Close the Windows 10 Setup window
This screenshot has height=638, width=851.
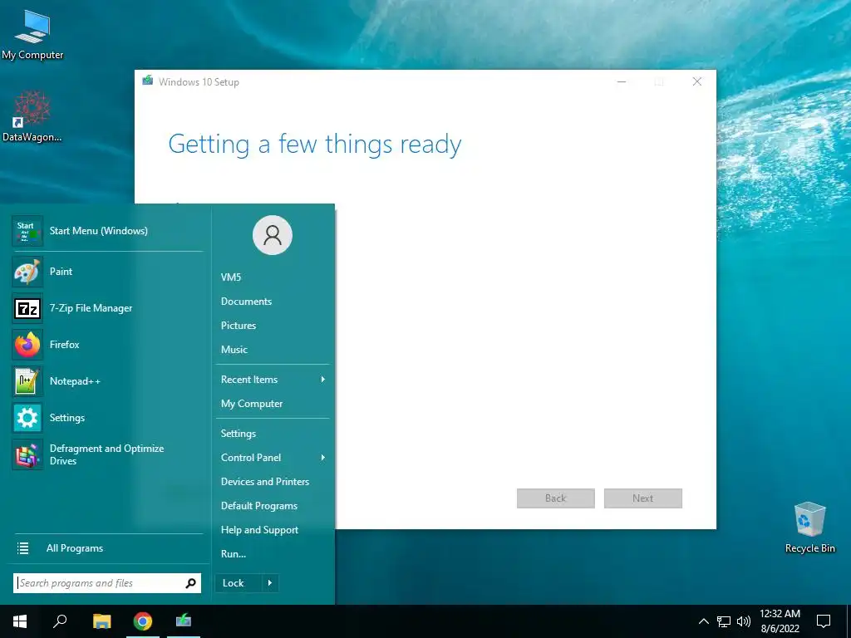coord(697,82)
